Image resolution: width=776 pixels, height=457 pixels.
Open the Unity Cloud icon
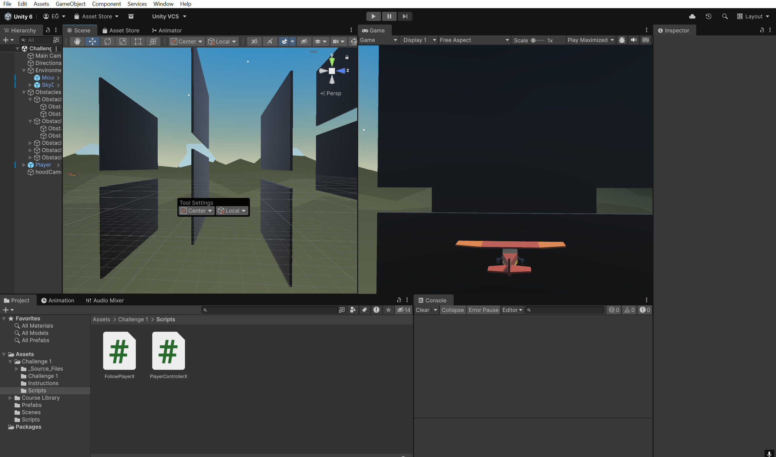692,16
